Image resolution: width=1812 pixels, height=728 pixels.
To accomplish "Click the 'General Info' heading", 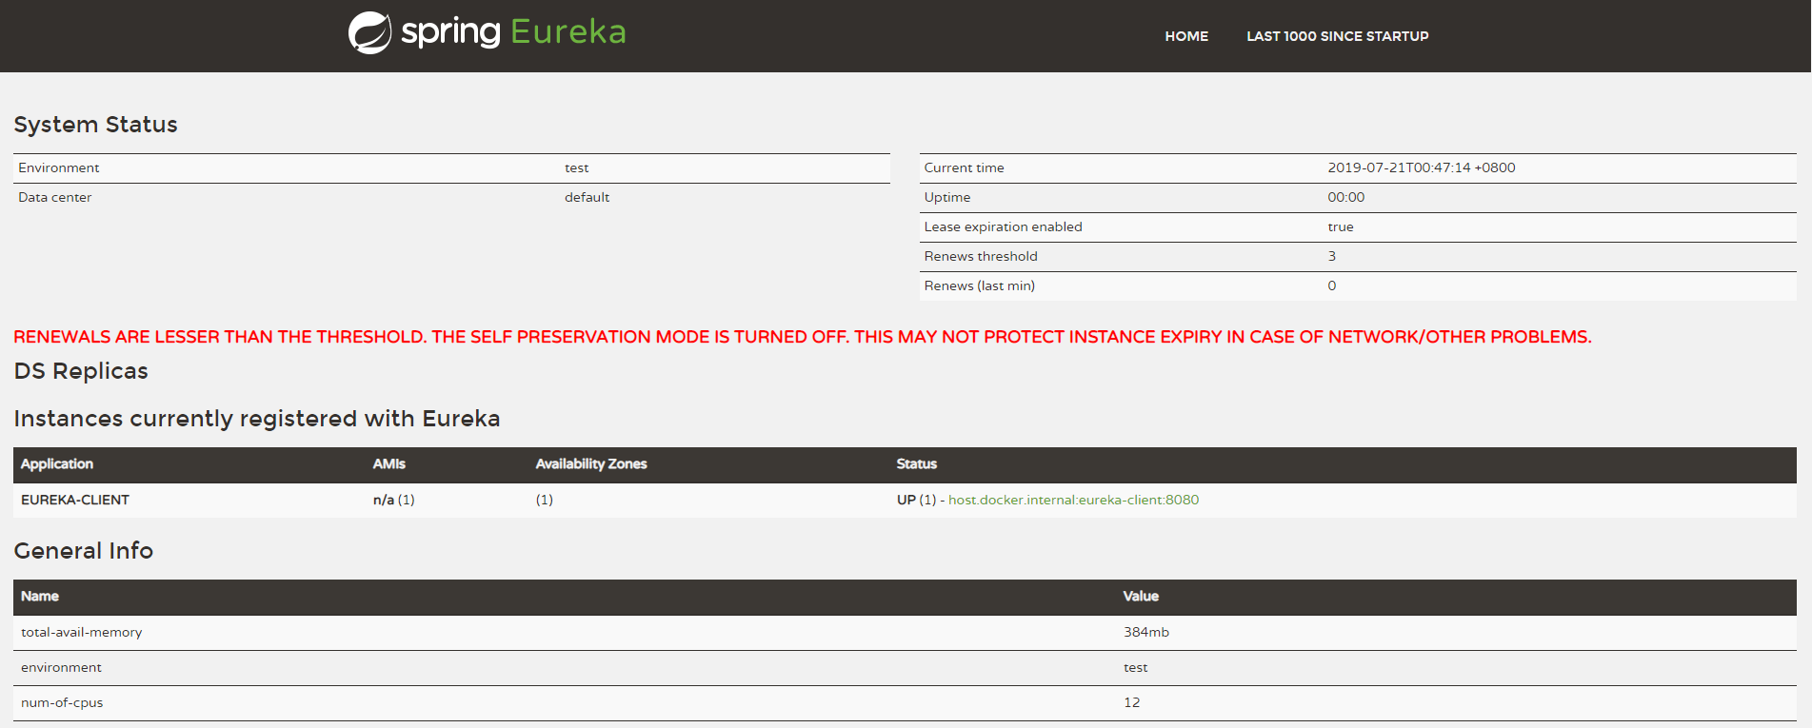I will (x=84, y=551).
